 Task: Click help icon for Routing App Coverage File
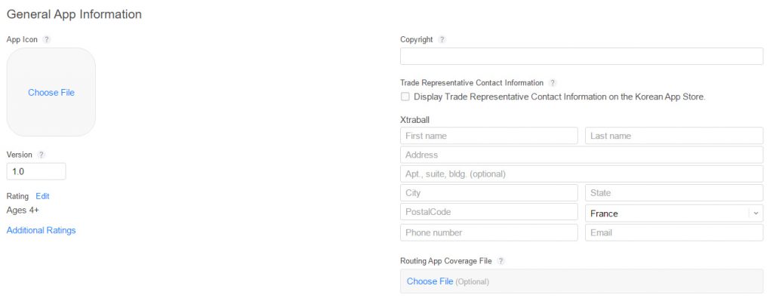point(500,261)
